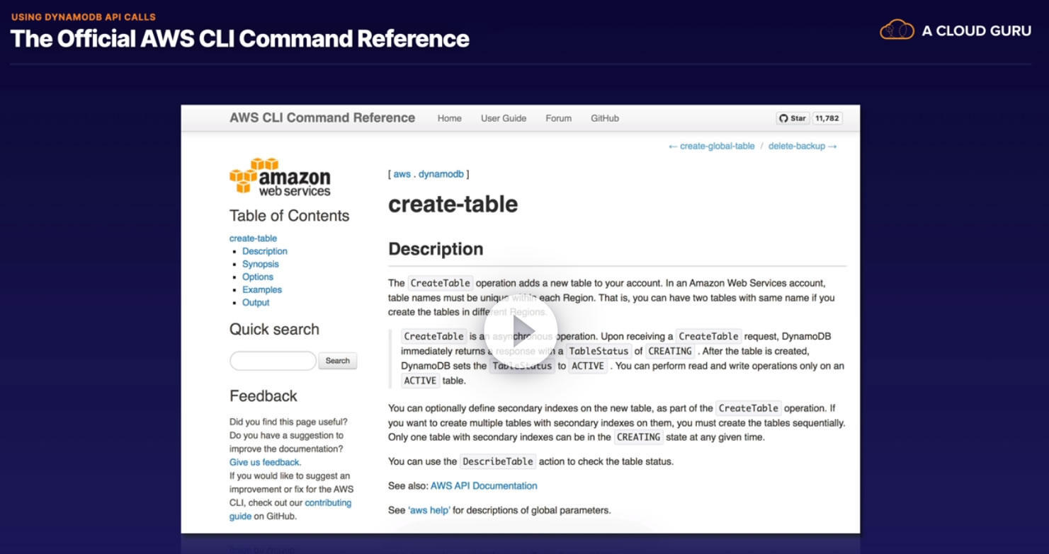Open the Forum navigation link
This screenshot has width=1049, height=554.
558,118
